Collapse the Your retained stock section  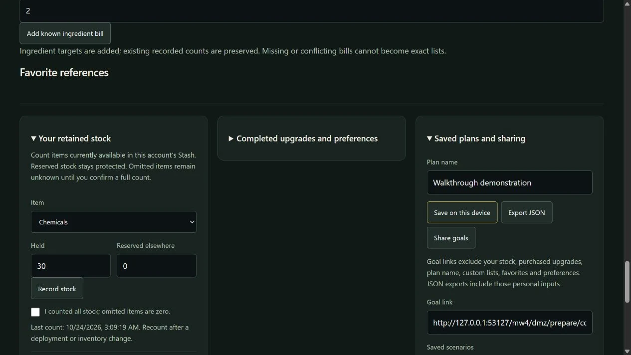tap(71, 139)
